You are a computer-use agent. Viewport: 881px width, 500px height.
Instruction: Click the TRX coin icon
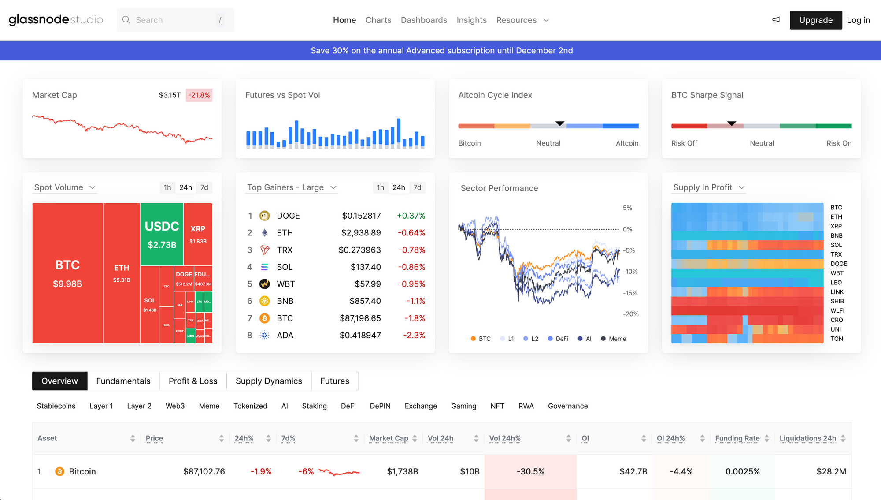click(264, 250)
